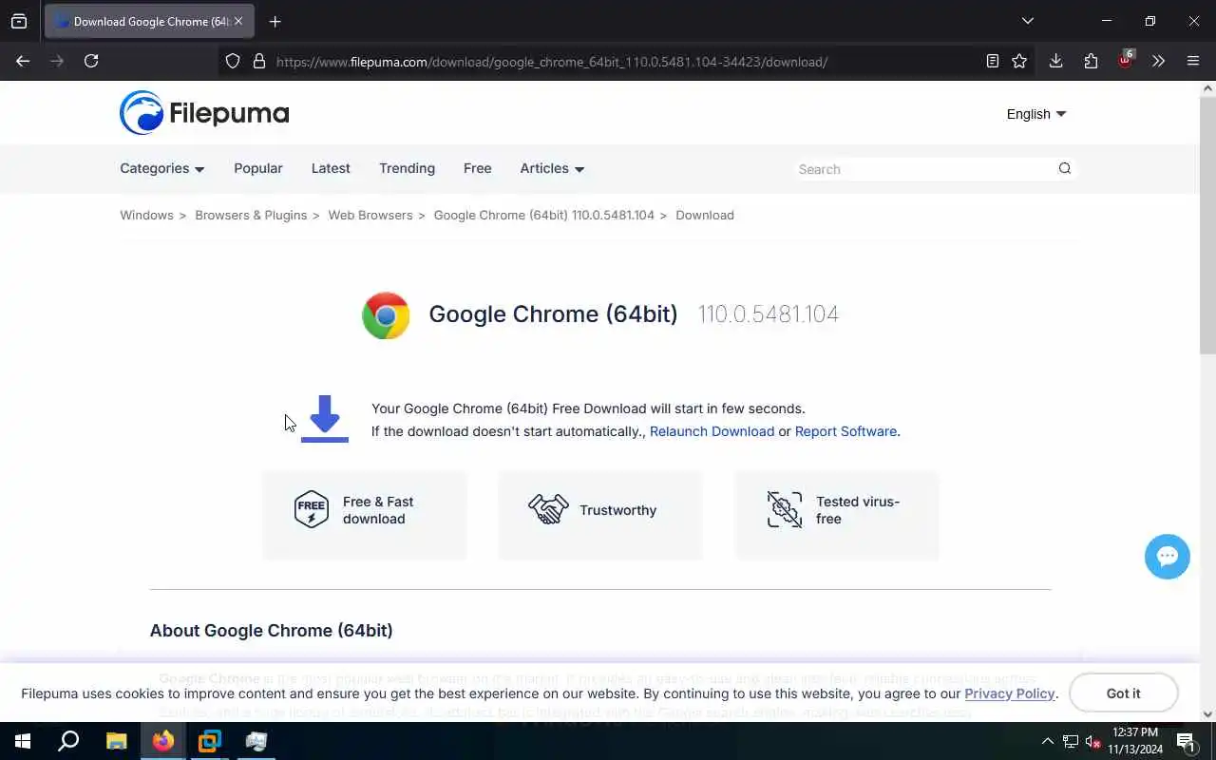
Task: Click the Trustworthy handshake icon
Action: [x=548, y=509]
